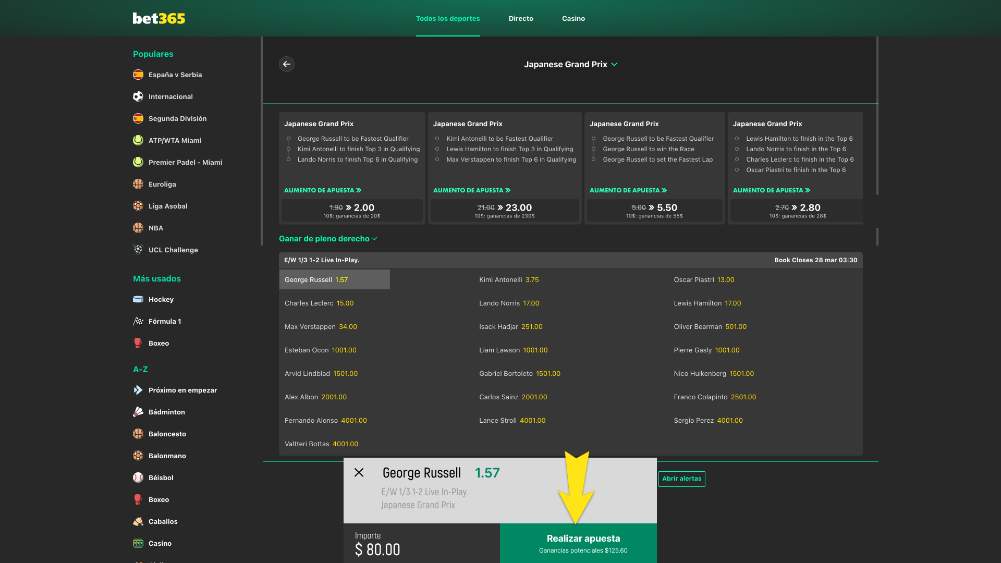Remove George Russell bet with the X
This screenshot has height=563, width=1001.
359,472
